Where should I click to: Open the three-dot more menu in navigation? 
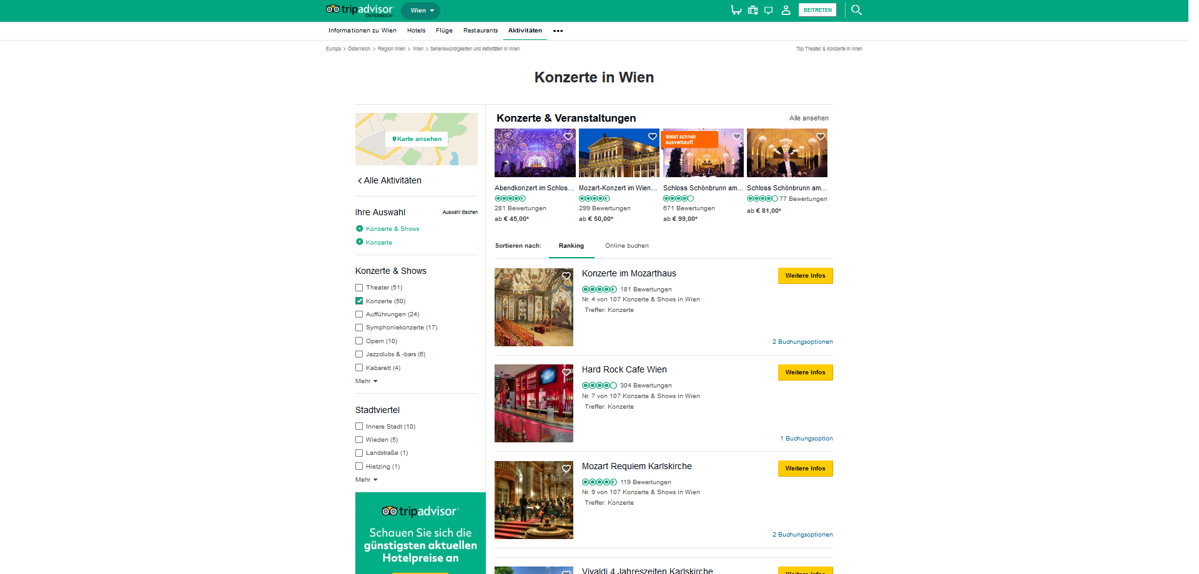coord(558,31)
